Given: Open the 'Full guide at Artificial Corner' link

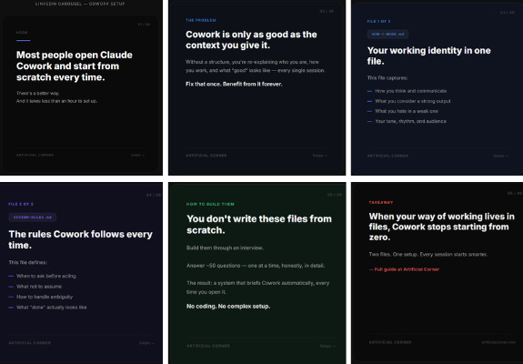Looking at the screenshot, I should (x=404, y=269).
